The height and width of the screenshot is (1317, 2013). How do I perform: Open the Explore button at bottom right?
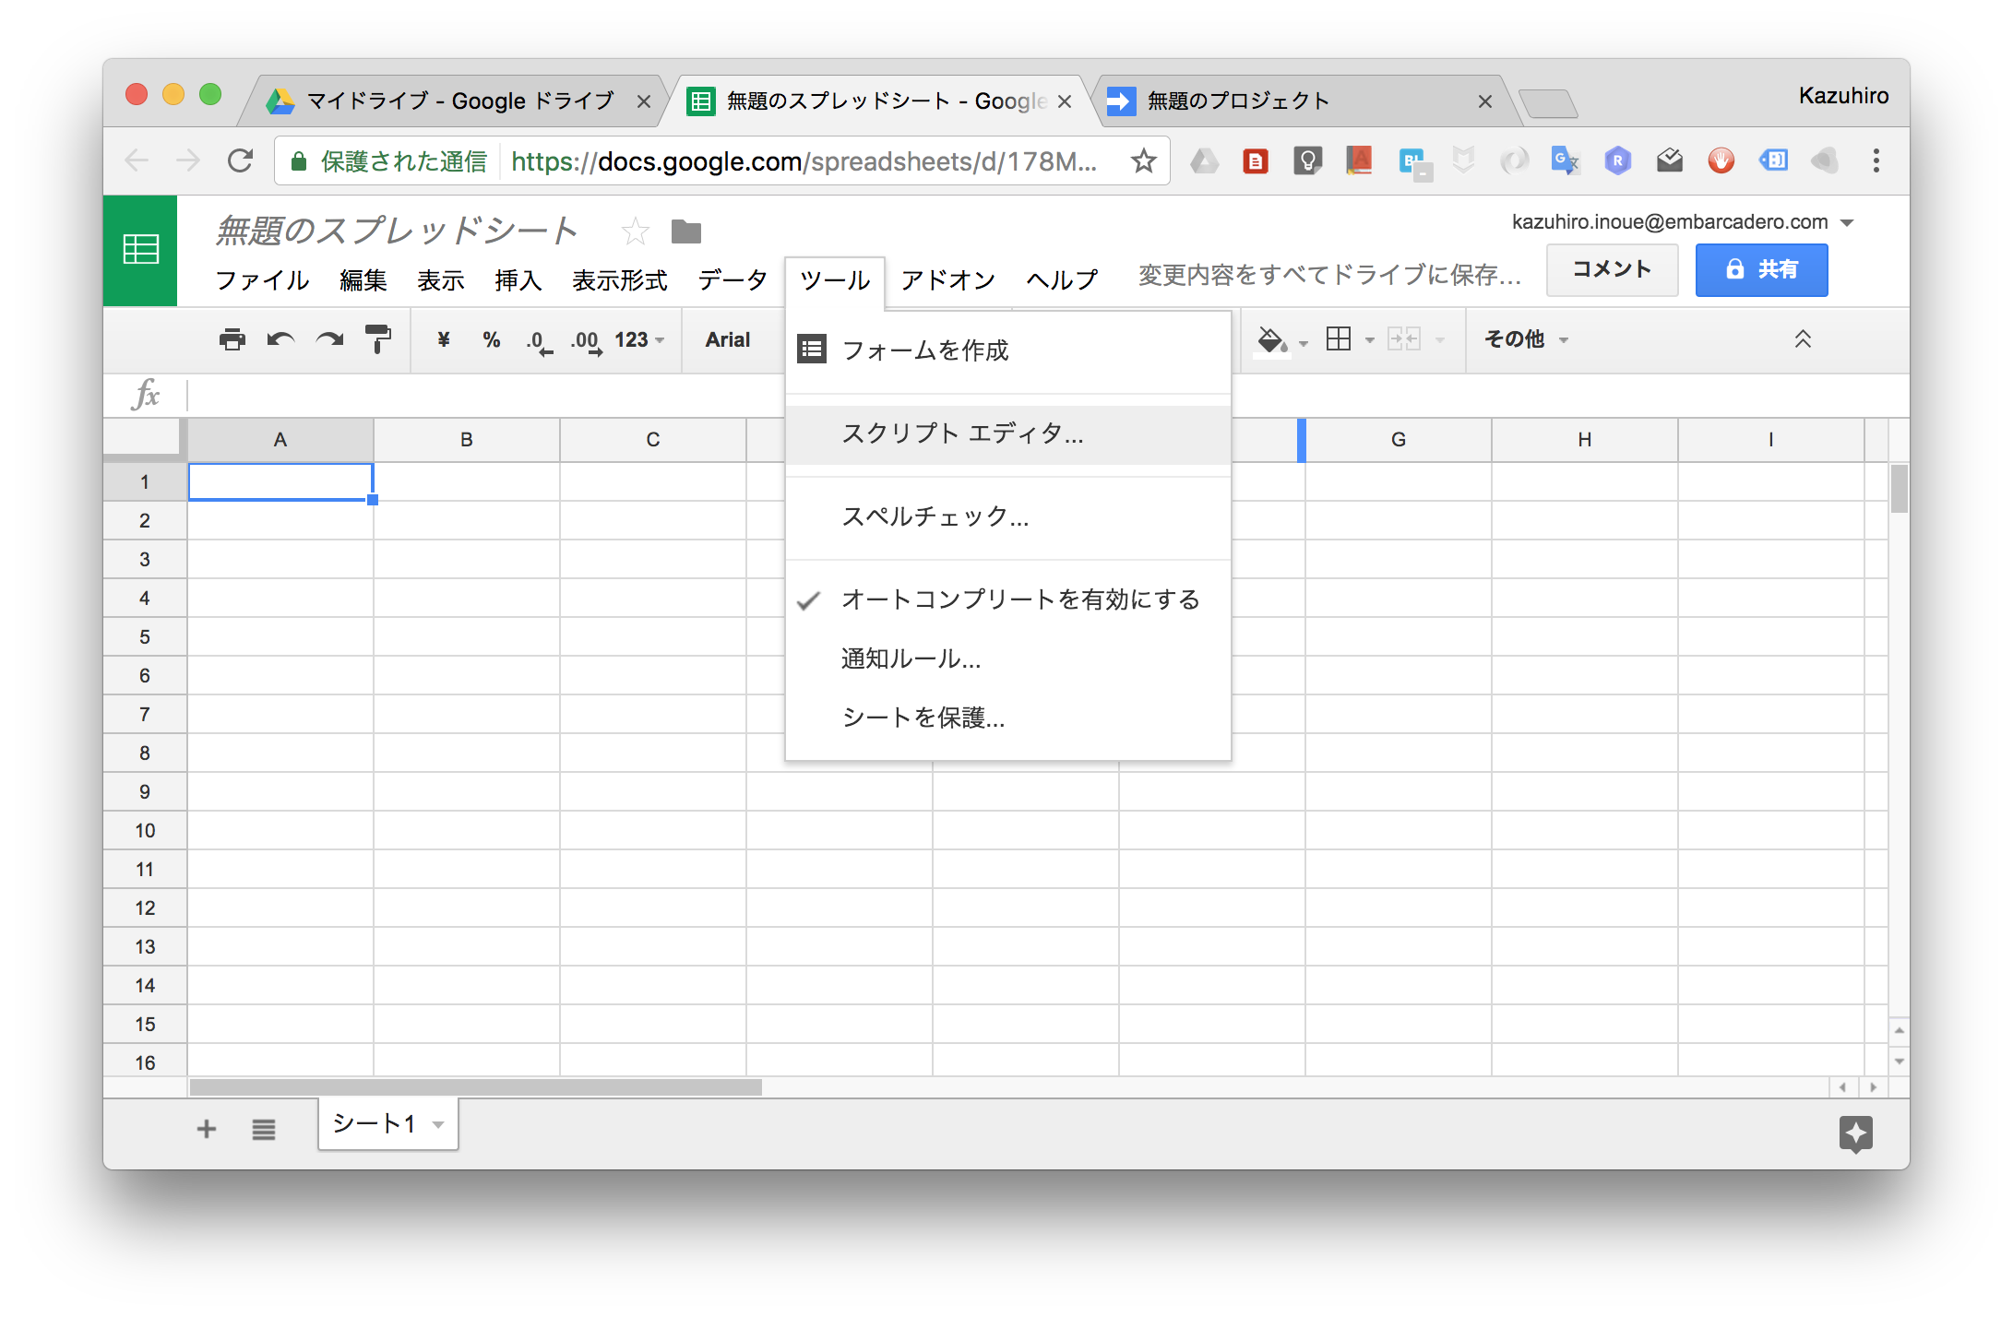1855,1133
